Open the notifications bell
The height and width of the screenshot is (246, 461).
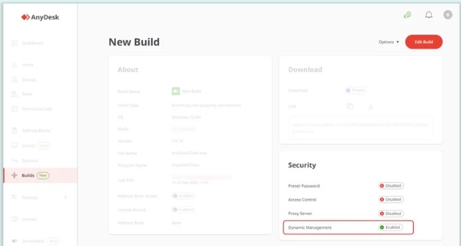pos(428,15)
